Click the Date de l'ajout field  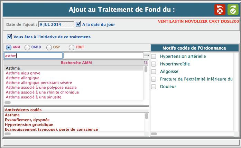pyautogui.click(x=56, y=24)
